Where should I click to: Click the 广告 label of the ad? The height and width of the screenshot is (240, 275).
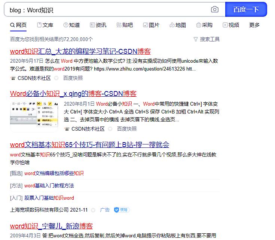pos(105,210)
